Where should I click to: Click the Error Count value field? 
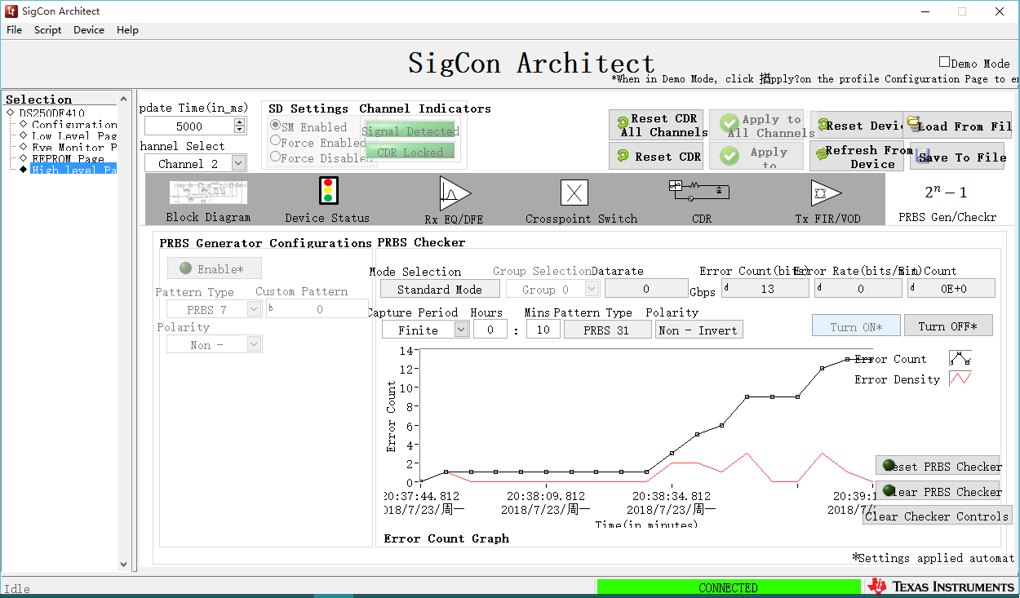tap(765, 288)
